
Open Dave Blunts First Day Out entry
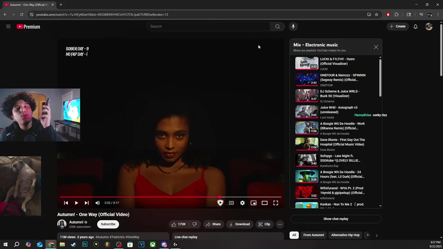336,145
